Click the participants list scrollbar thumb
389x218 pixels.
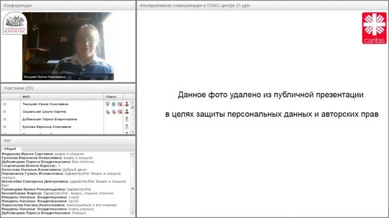tap(133, 108)
